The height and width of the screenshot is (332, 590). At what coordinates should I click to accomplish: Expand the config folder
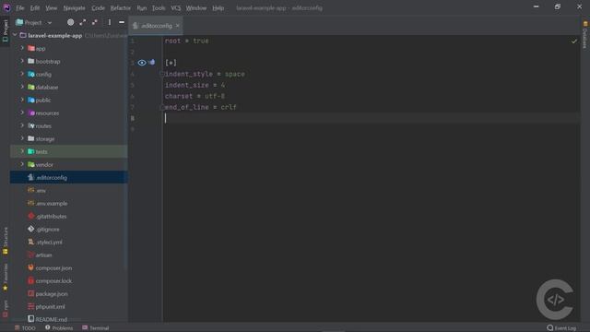coord(22,74)
